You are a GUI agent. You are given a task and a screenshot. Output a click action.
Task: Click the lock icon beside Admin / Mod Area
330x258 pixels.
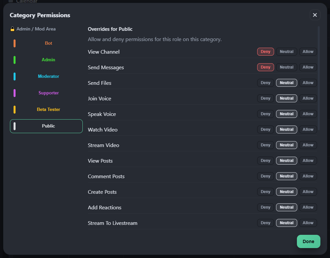click(12, 29)
